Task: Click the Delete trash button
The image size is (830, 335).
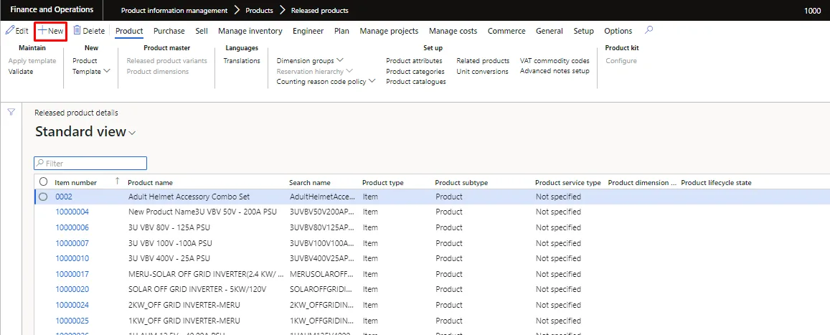Action: 89,31
